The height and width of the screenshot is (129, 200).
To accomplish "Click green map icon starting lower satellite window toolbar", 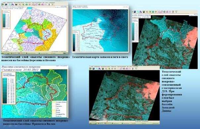I will [x=90, y=68].
